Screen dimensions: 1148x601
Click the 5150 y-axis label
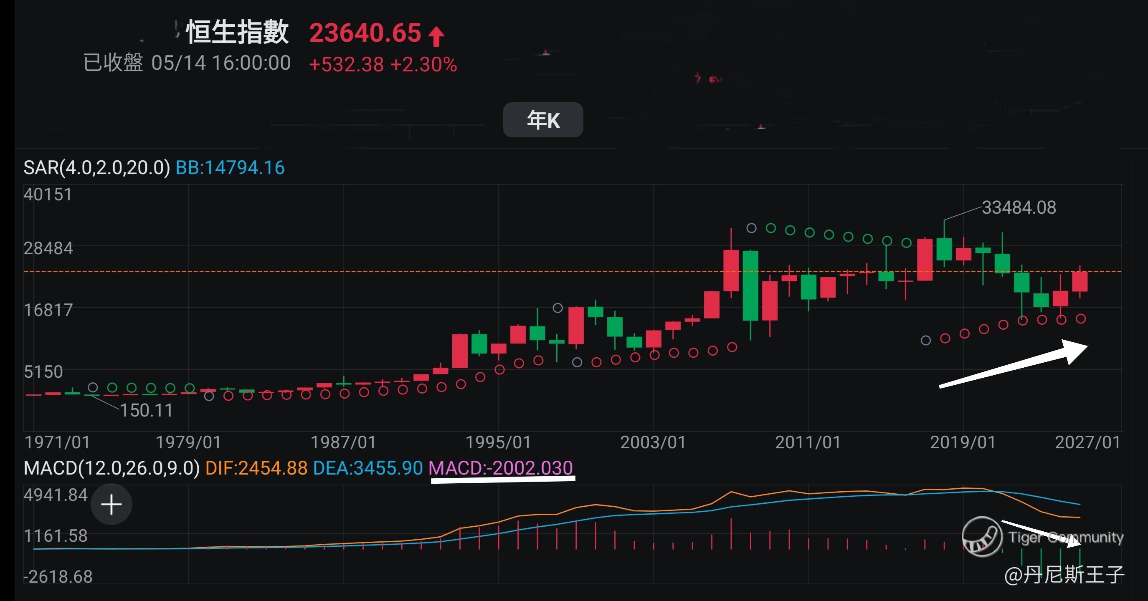tap(43, 372)
